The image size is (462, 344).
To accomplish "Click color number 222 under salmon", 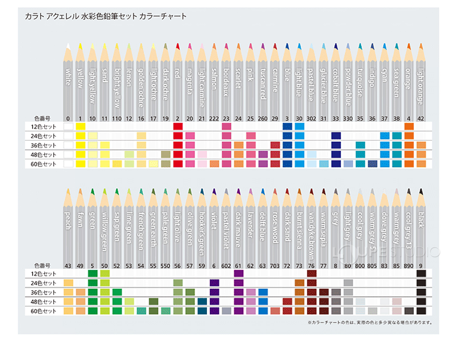I will click(x=214, y=119).
